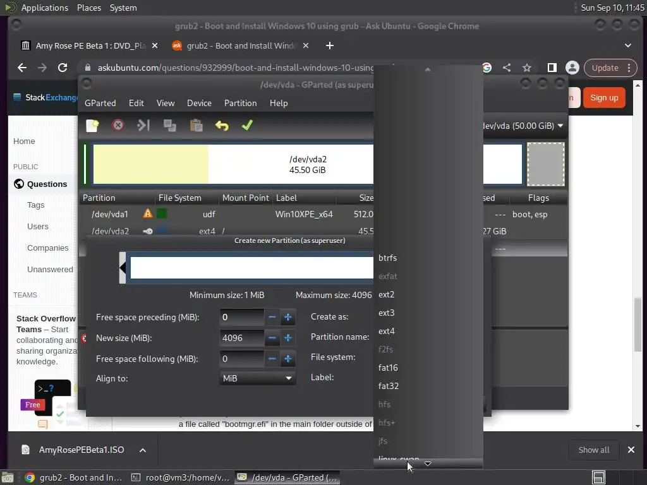The image size is (647, 485).
Task: Increase Free space following with plus button
Action: [x=288, y=359]
